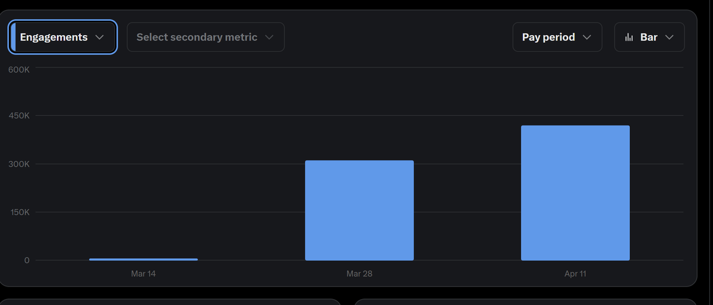Click the Mar 28 axis label
This screenshot has width=713, height=305.
tap(359, 274)
